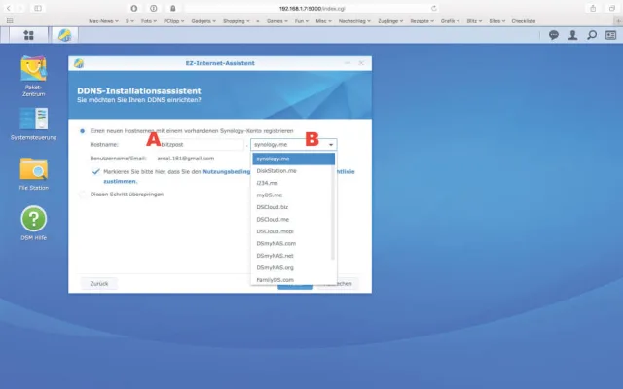The width and height of the screenshot is (623, 389).
Task: Open the Grafik bookmarks folder
Action: coord(450,21)
